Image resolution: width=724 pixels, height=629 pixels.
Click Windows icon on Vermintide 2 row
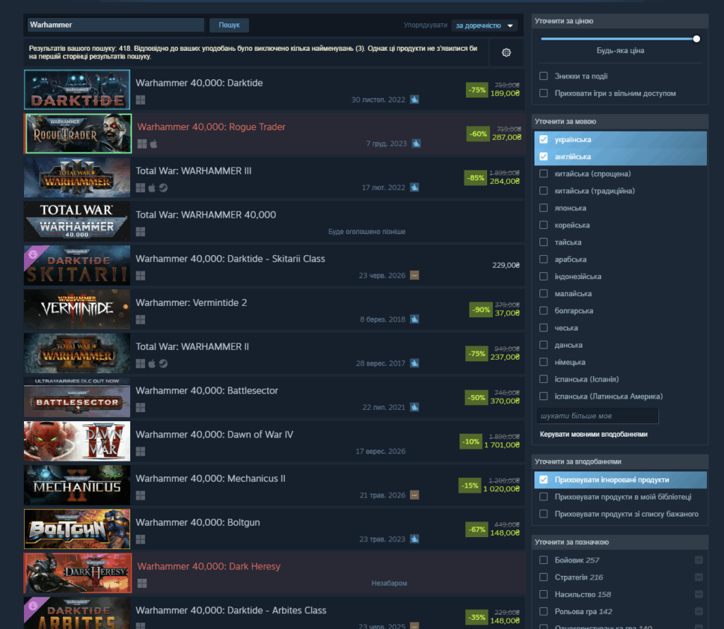[141, 320]
